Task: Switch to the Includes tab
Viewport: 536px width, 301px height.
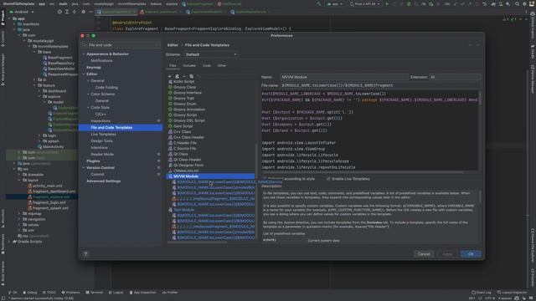Action: (189, 65)
